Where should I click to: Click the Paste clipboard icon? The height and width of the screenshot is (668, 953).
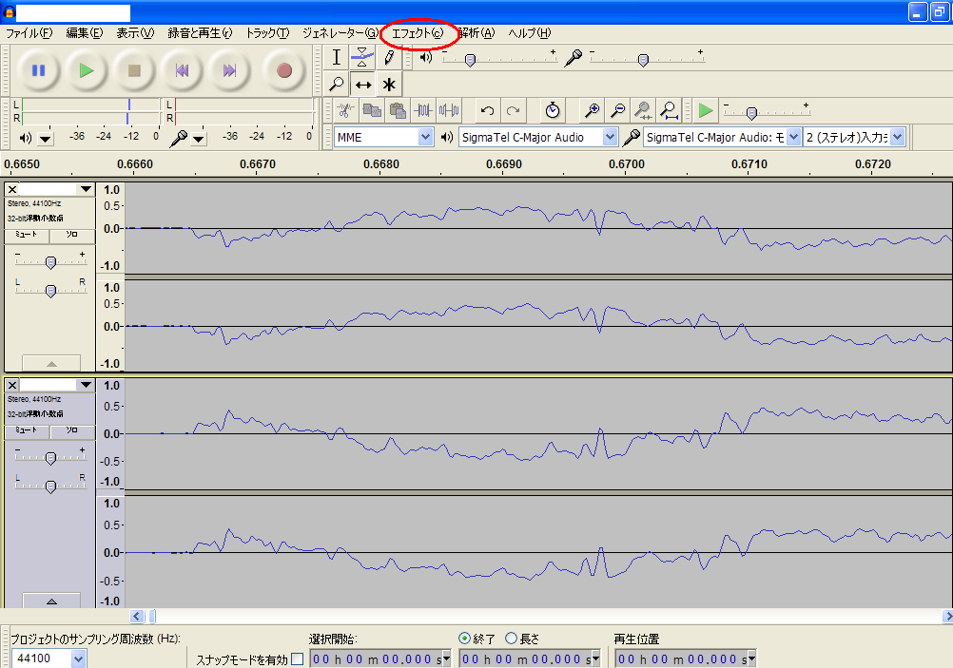pyautogui.click(x=398, y=110)
